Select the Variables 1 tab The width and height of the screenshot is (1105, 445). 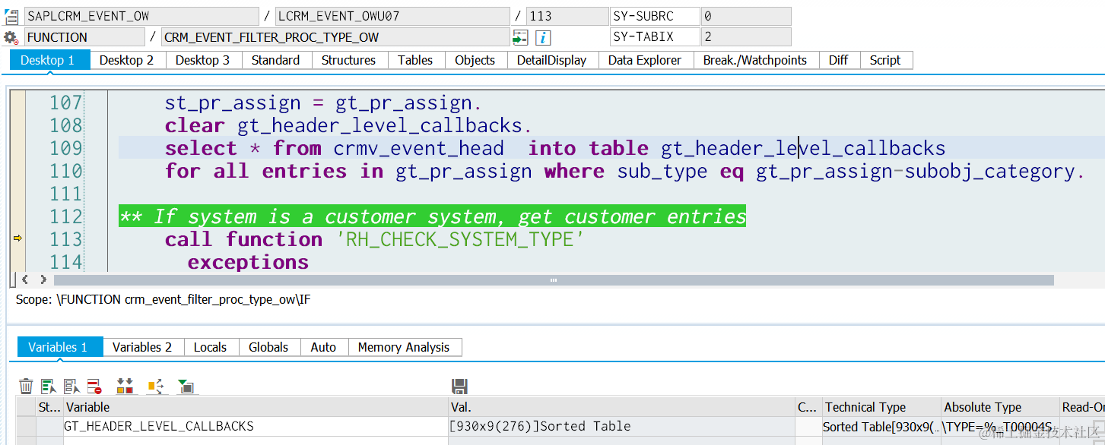pos(59,347)
